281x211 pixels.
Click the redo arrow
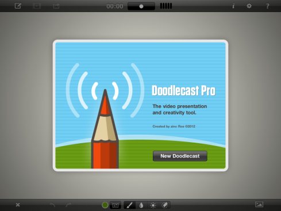[x=68, y=205]
